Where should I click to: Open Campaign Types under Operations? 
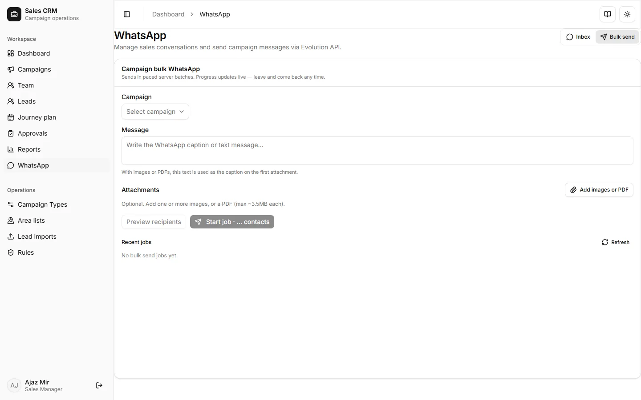point(56,204)
